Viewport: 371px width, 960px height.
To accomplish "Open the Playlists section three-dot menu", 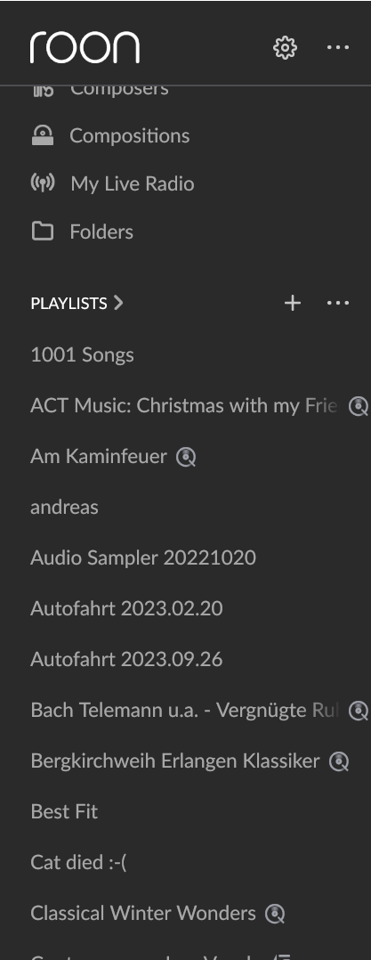I will click(x=338, y=303).
